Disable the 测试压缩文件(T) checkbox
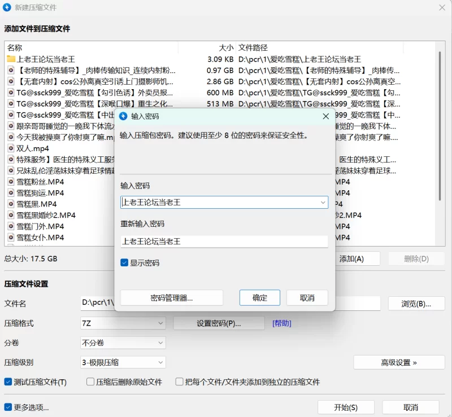Screen dimensions: 452x417 [8, 382]
